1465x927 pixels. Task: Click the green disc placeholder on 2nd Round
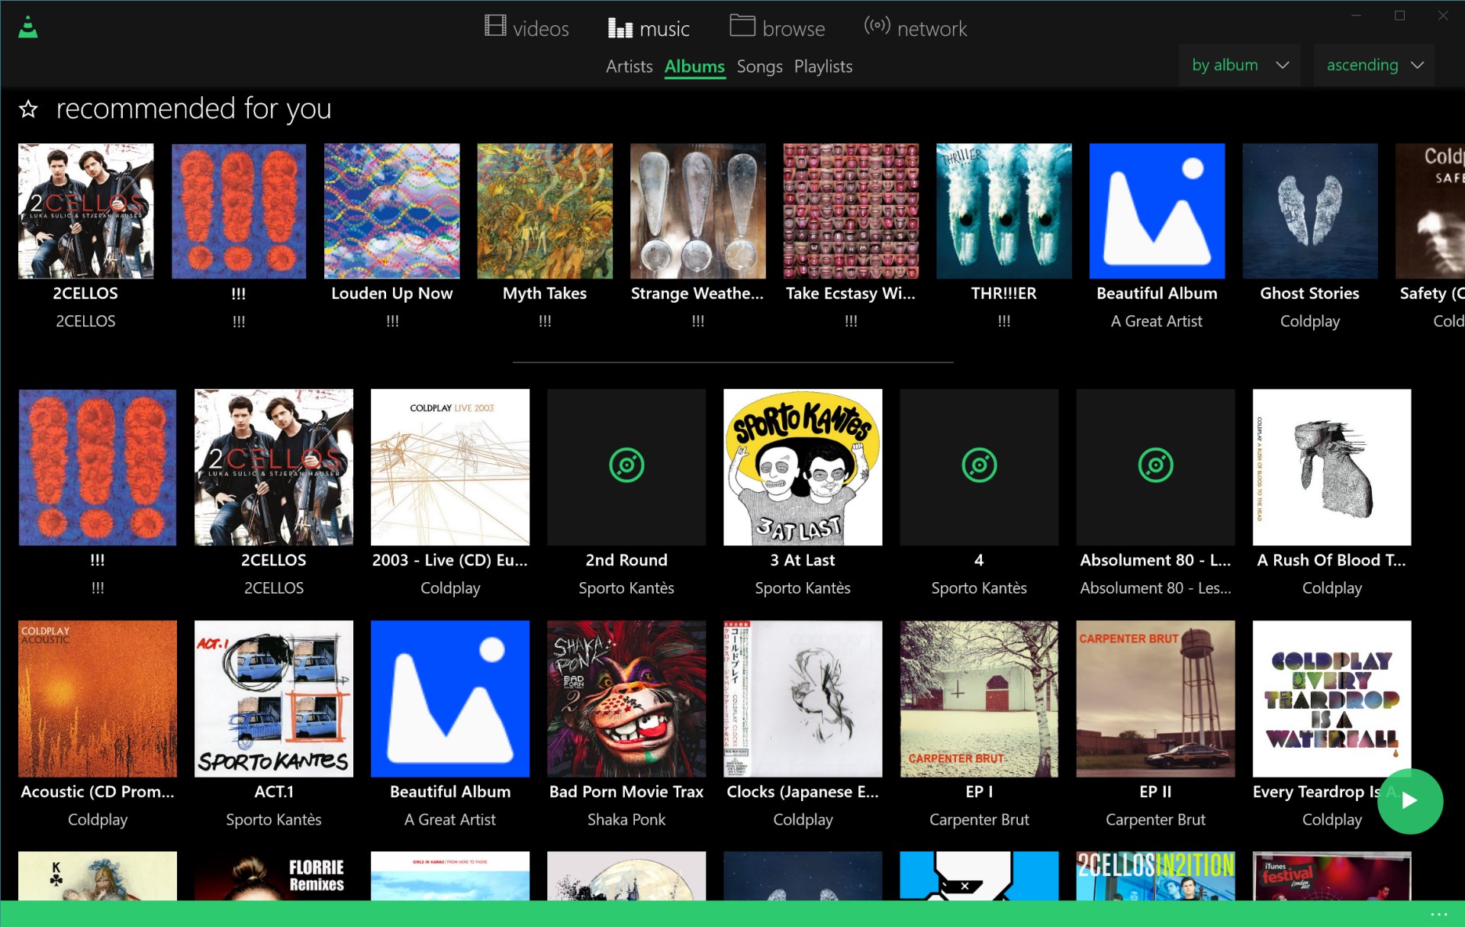626,466
